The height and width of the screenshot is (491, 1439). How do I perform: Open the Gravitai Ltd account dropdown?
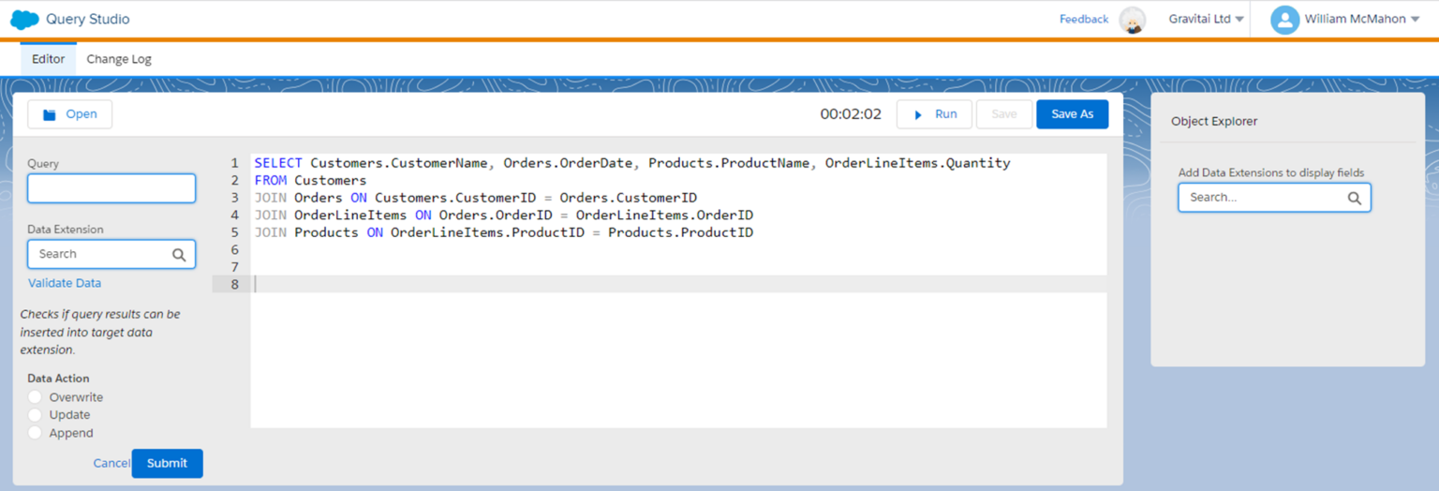click(1206, 20)
